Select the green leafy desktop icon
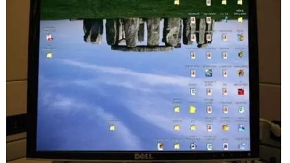Screen dimensions: 290x163 coord(241,55)
